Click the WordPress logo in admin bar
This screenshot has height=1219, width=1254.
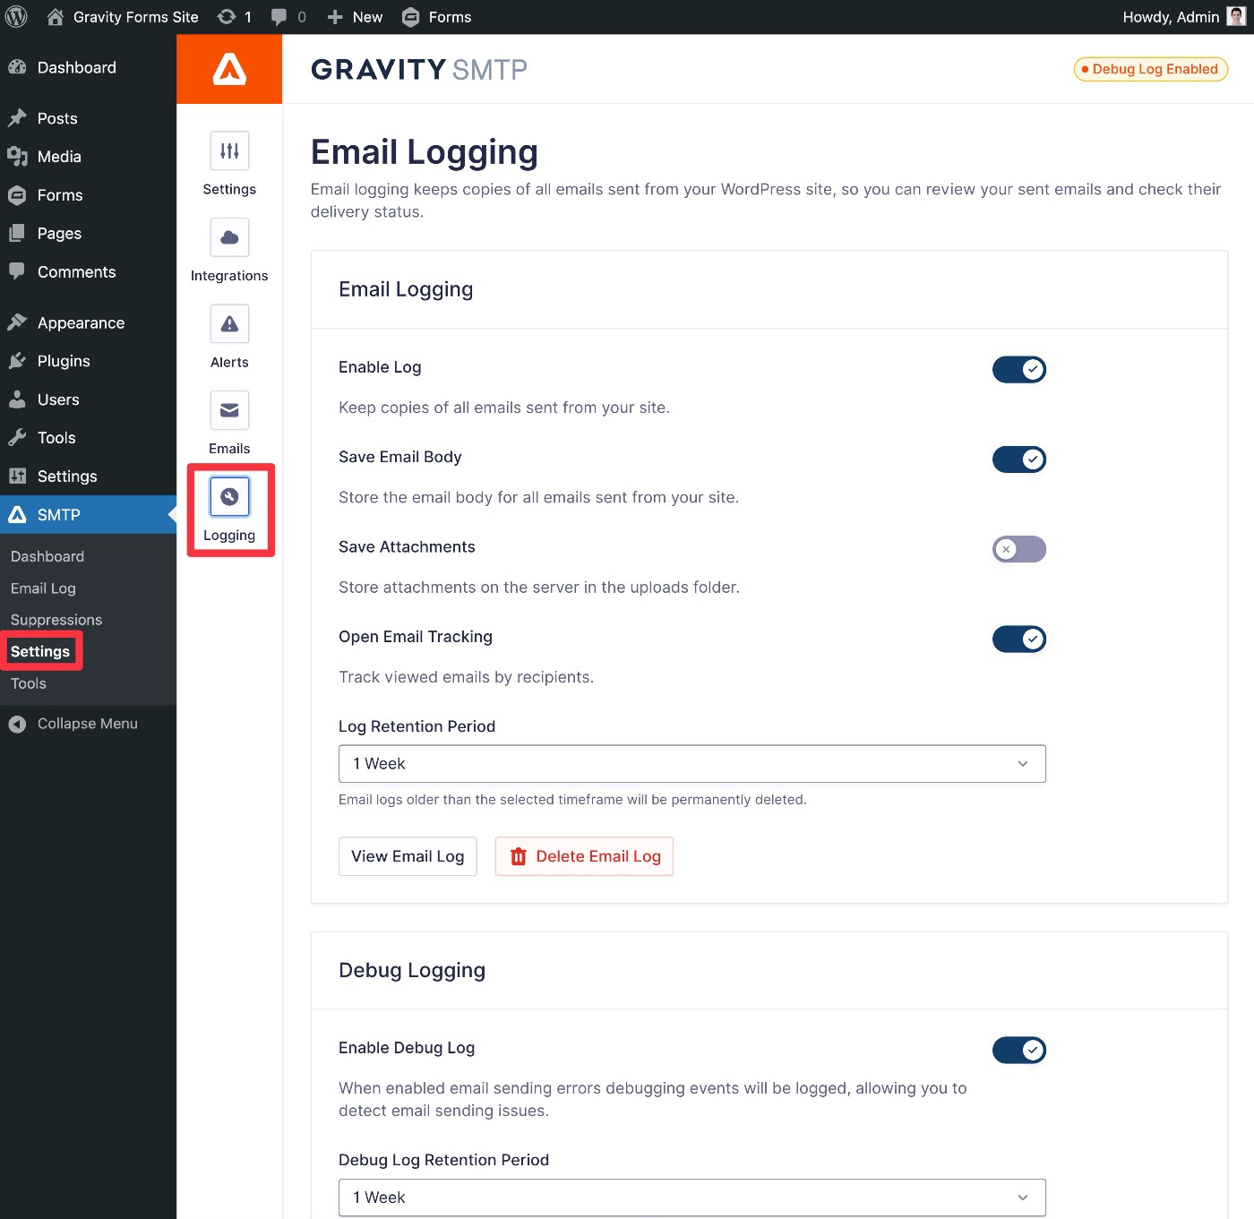[x=17, y=17]
